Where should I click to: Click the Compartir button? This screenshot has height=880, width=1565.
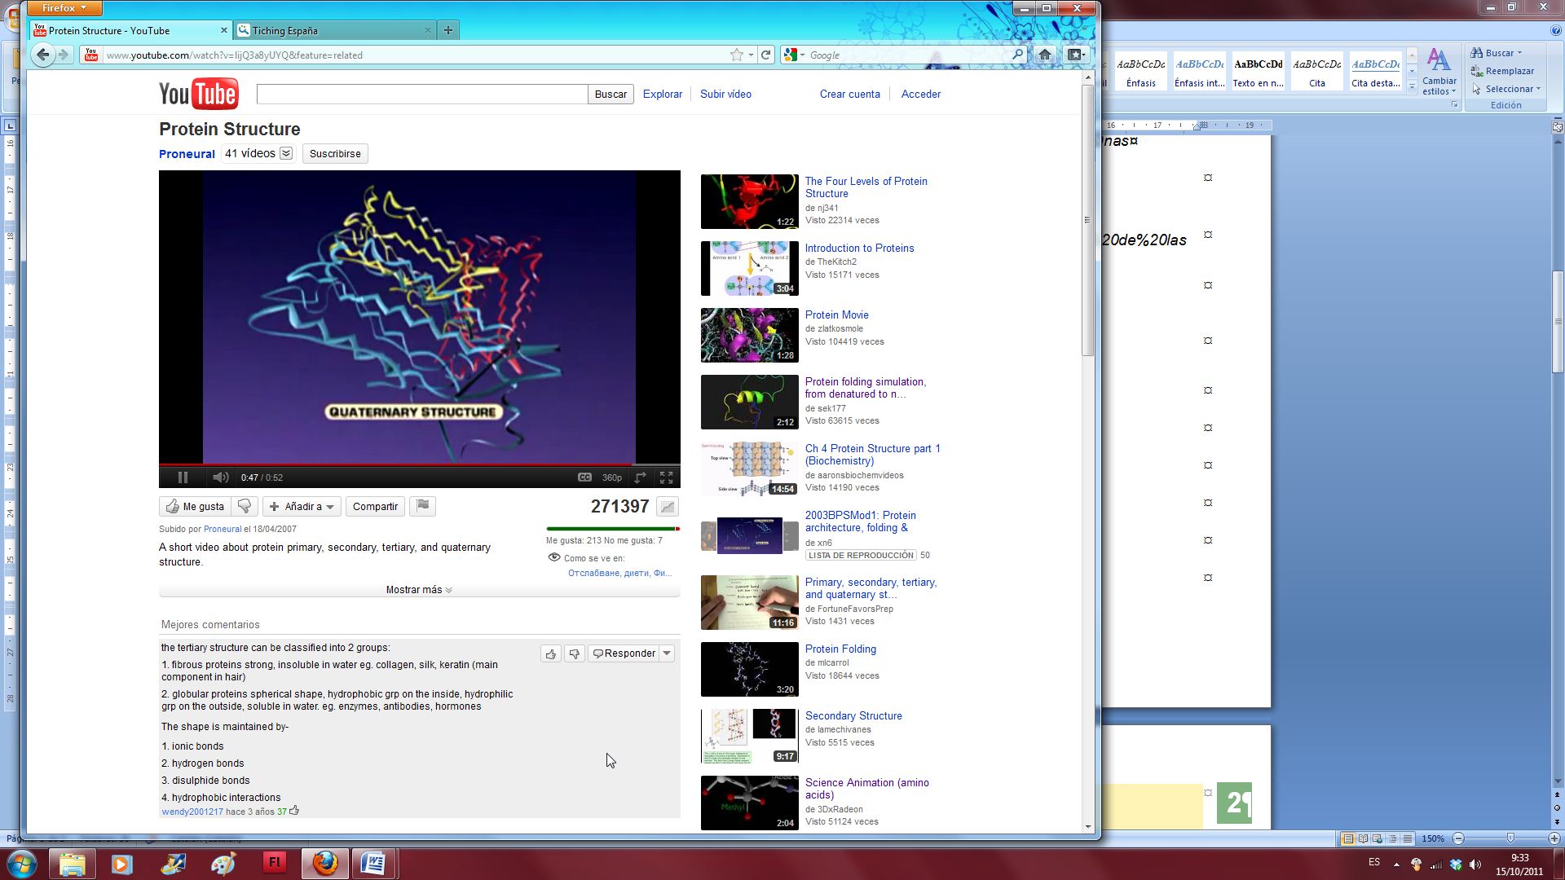375,507
